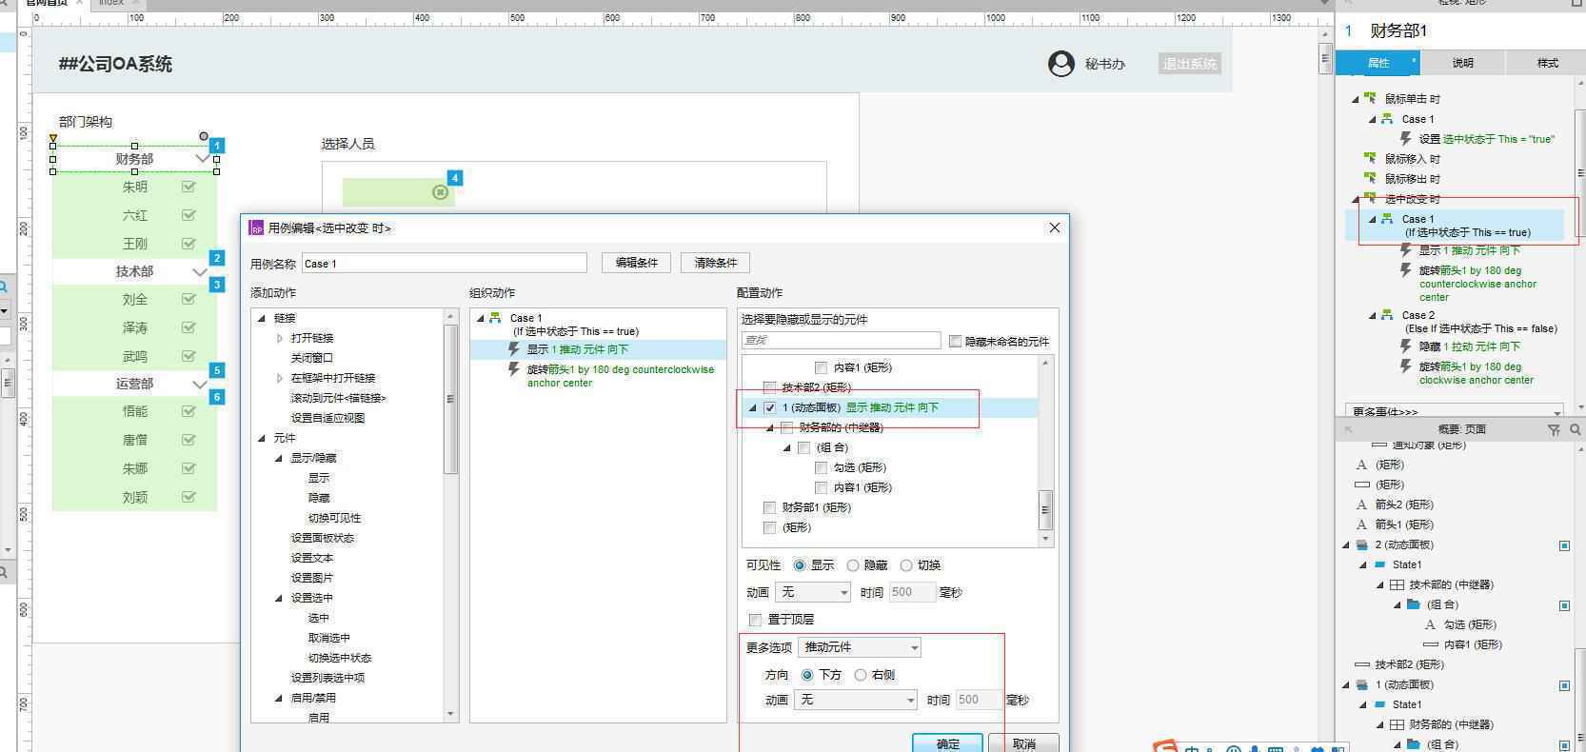Click the checkmark icon in 刘全 row

(188, 299)
